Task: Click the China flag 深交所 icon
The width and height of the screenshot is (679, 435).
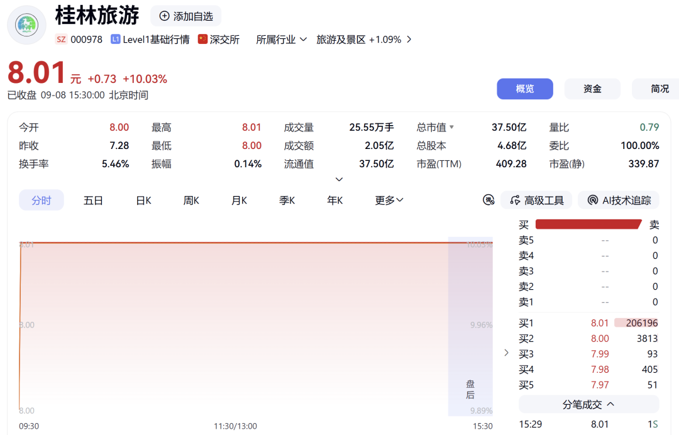Action: (x=202, y=39)
